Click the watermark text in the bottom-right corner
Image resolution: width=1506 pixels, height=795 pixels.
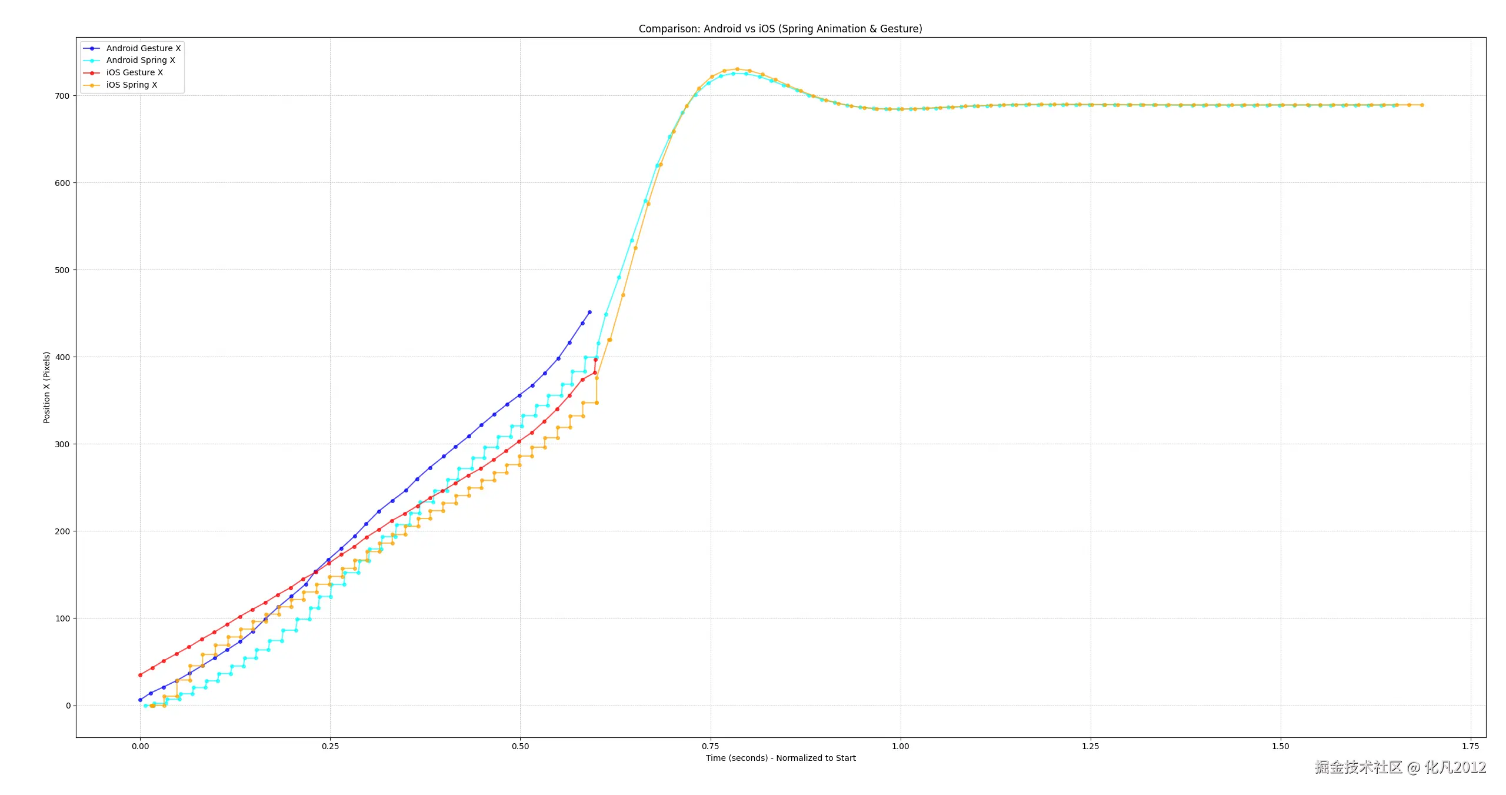point(1400,767)
